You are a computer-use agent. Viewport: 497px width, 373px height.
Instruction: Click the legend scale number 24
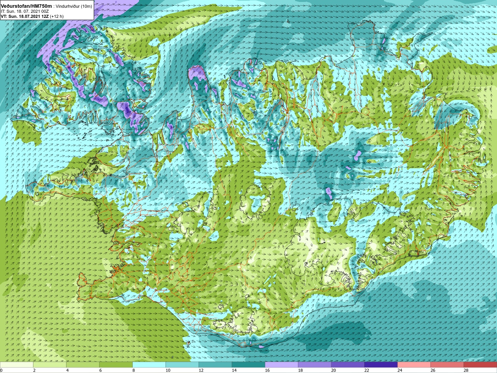click(x=400, y=370)
